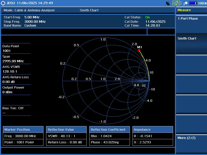Click the Reflection Coefficient panel header
The width and height of the screenshot is (207, 155).
pos(109,130)
